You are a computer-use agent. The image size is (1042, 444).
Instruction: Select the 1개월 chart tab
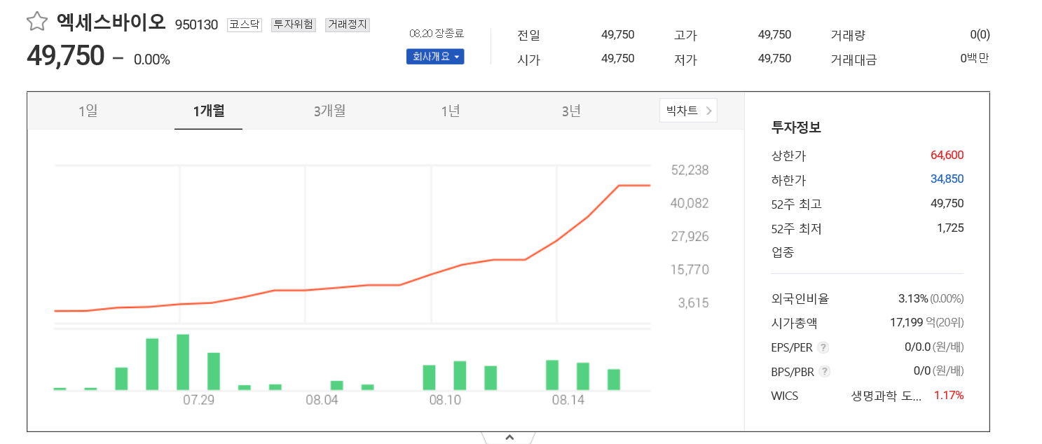[x=208, y=111]
